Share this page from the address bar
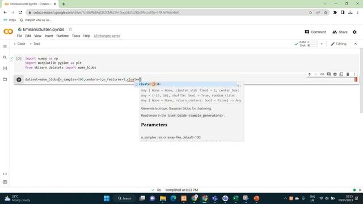 pyautogui.click(x=318, y=12)
